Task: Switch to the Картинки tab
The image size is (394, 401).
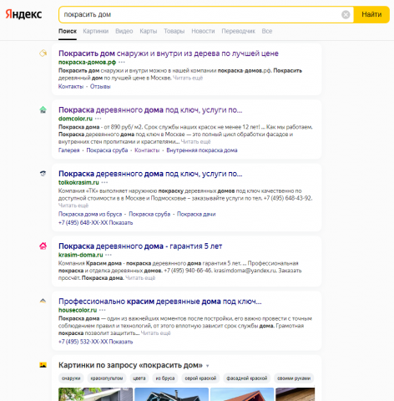Action: [x=96, y=31]
